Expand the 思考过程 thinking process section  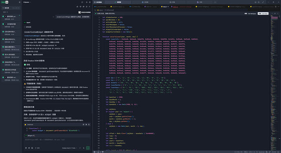28,27
